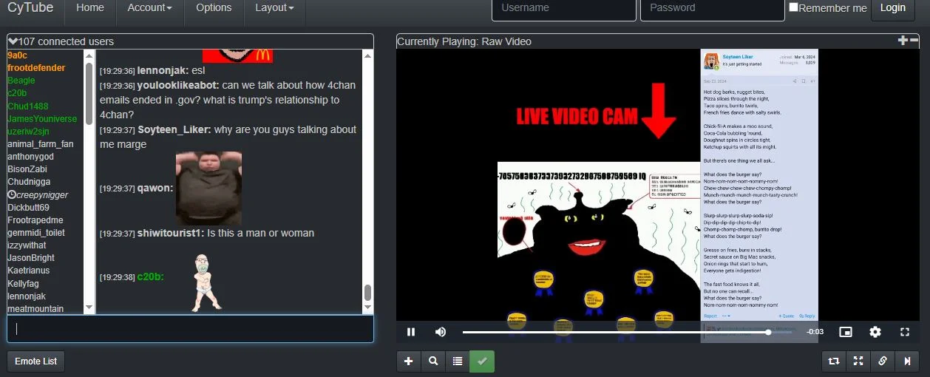Click the lennonjak name in chat message
The image size is (930, 377).
click(x=162, y=71)
